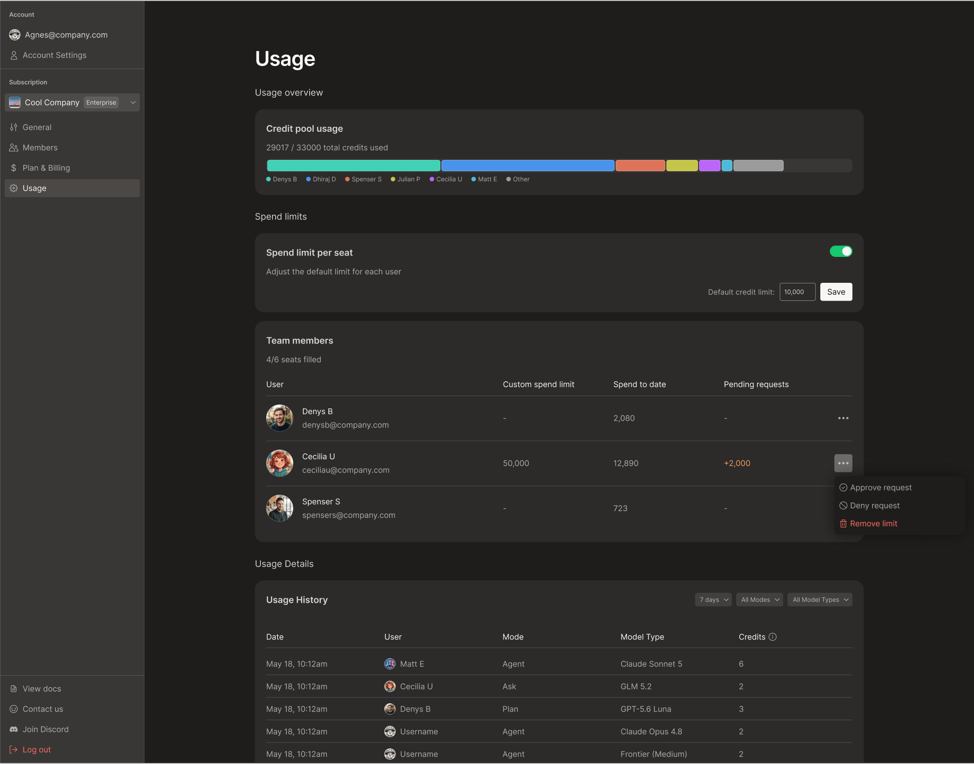Screen dimensions: 974x764
Task: Go to the General settings page
Action: (x=72, y=127)
